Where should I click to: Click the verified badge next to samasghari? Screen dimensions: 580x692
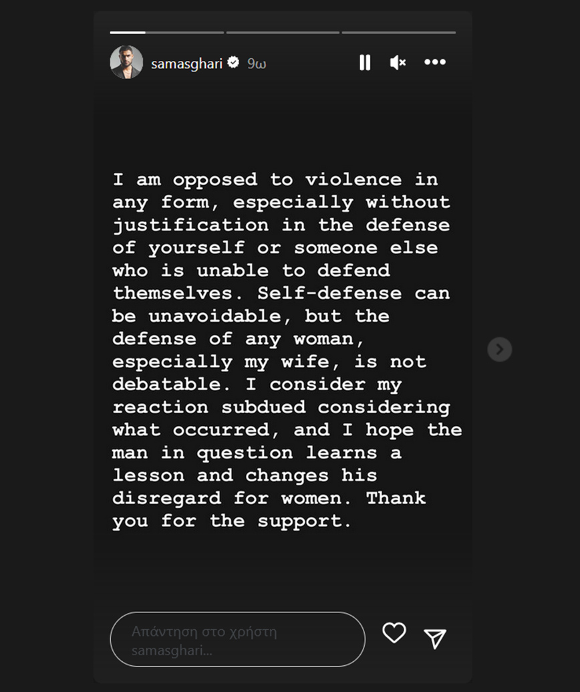point(234,63)
